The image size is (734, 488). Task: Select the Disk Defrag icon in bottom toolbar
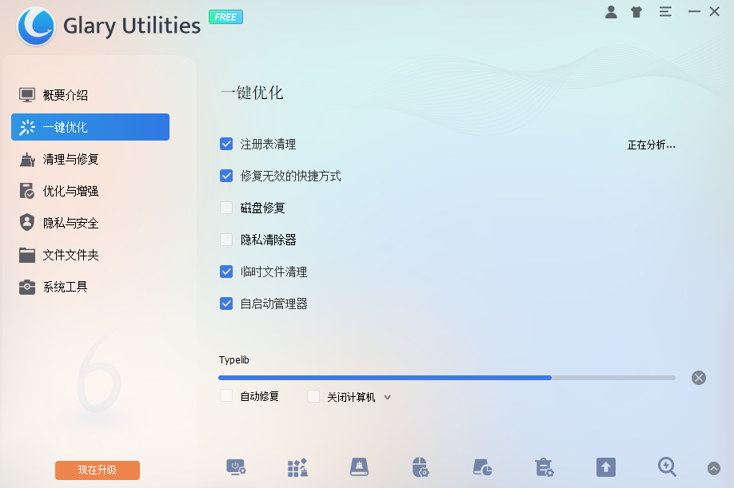[297, 467]
